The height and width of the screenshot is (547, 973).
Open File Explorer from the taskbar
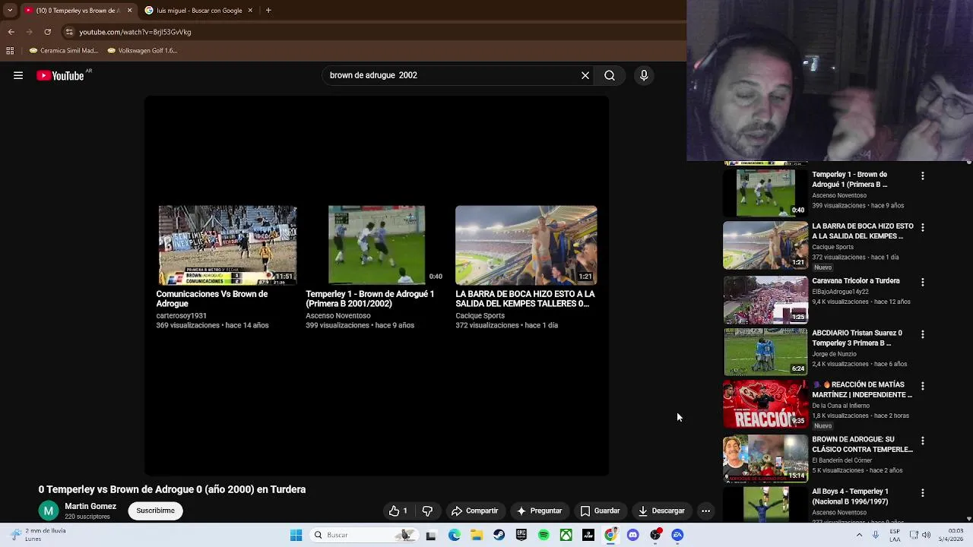pos(477,535)
